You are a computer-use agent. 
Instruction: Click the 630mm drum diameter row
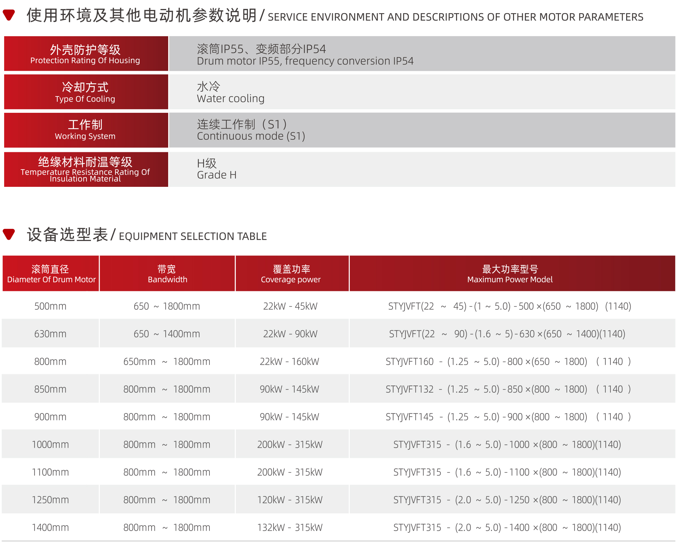click(50, 334)
